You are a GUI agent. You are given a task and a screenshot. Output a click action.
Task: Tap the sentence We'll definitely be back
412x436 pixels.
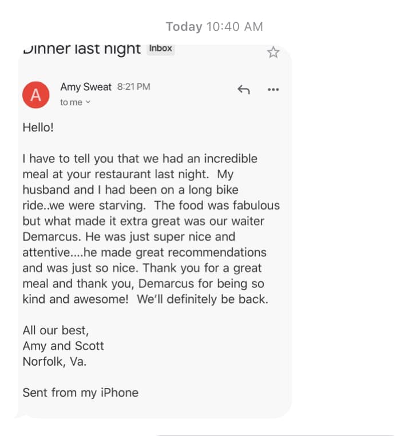pos(203,299)
